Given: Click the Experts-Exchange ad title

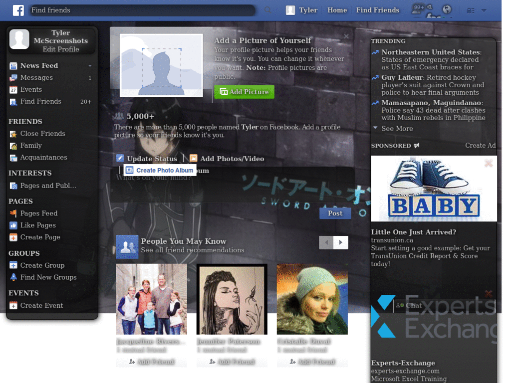Looking at the screenshot, I should click(403, 363).
